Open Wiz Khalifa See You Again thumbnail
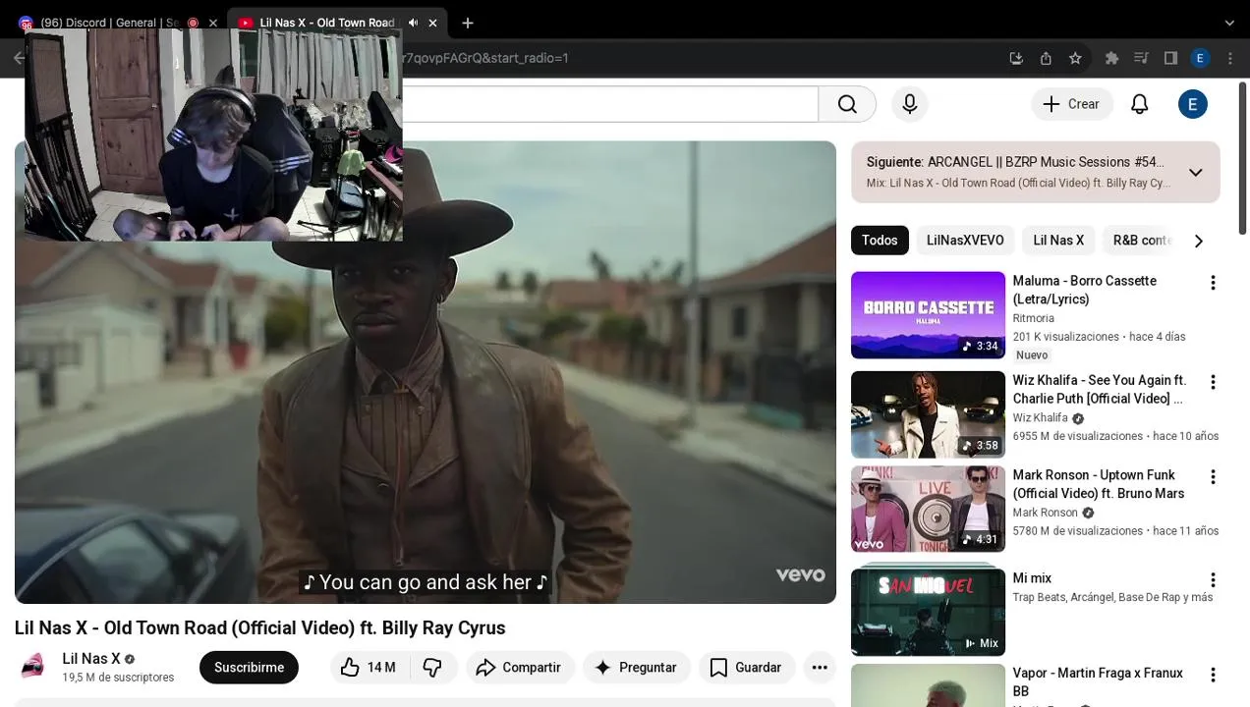The height and width of the screenshot is (707, 1250). pos(928,414)
